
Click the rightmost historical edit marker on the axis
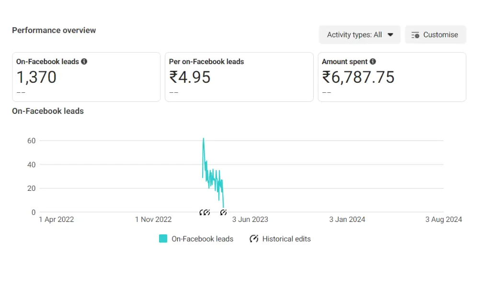coord(223,212)
